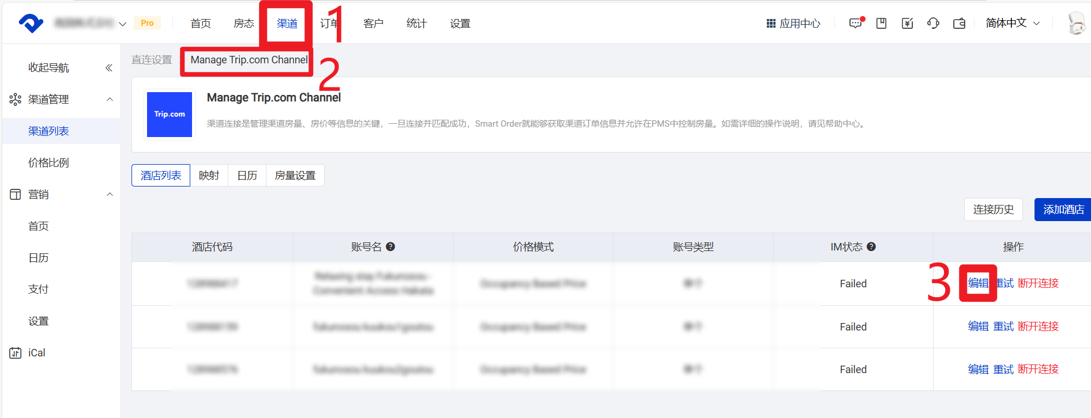Switch to the 房量设置 tab

tap(295, 176)
